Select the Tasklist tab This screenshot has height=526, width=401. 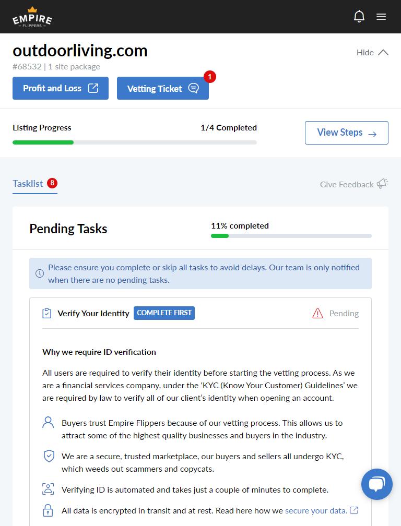(x=28, y=184)
